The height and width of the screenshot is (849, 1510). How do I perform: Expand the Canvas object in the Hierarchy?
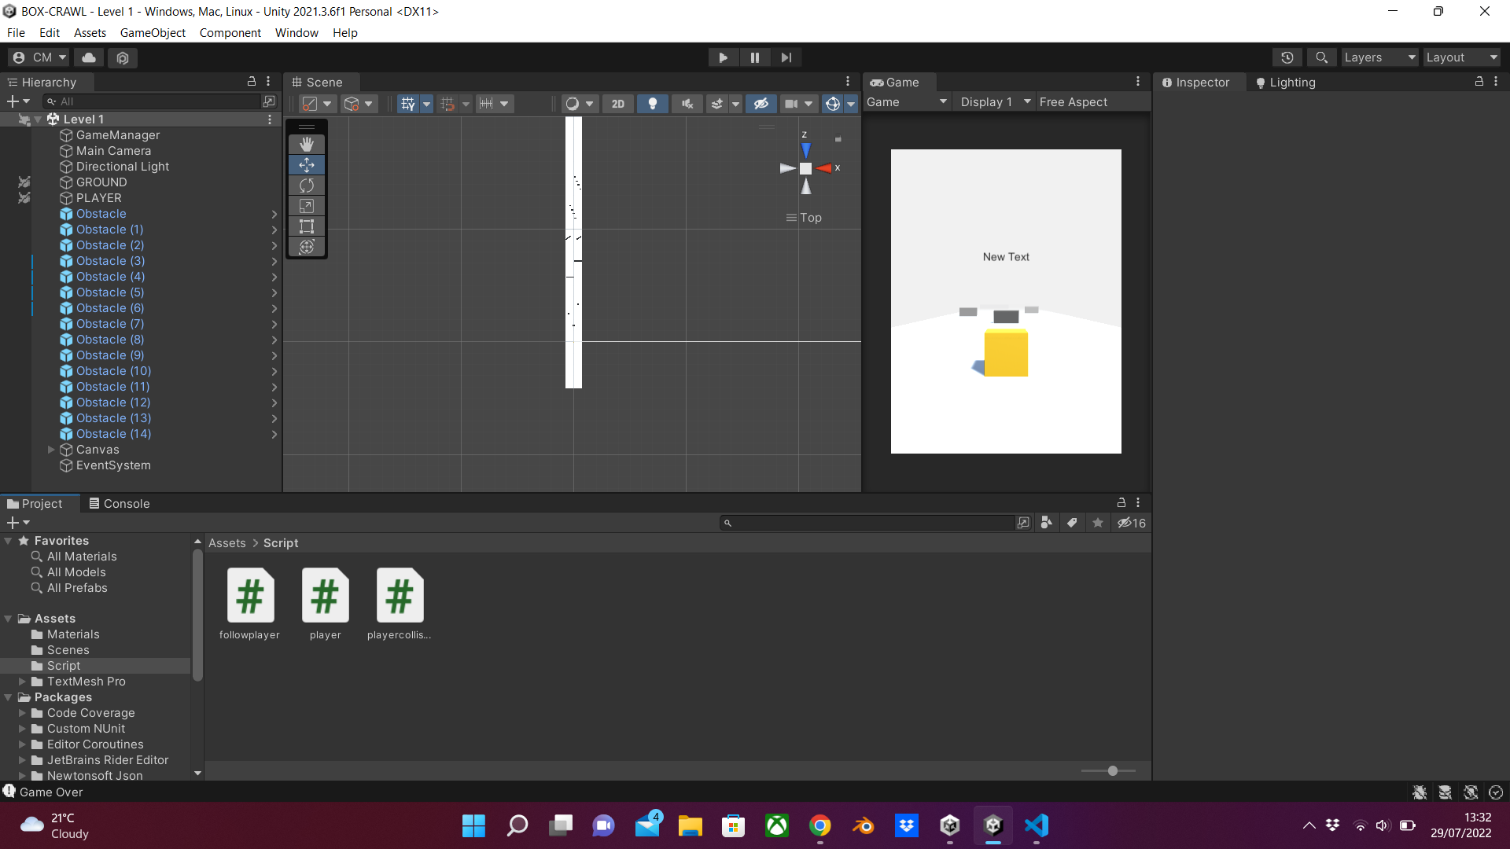tap(52, 450)
